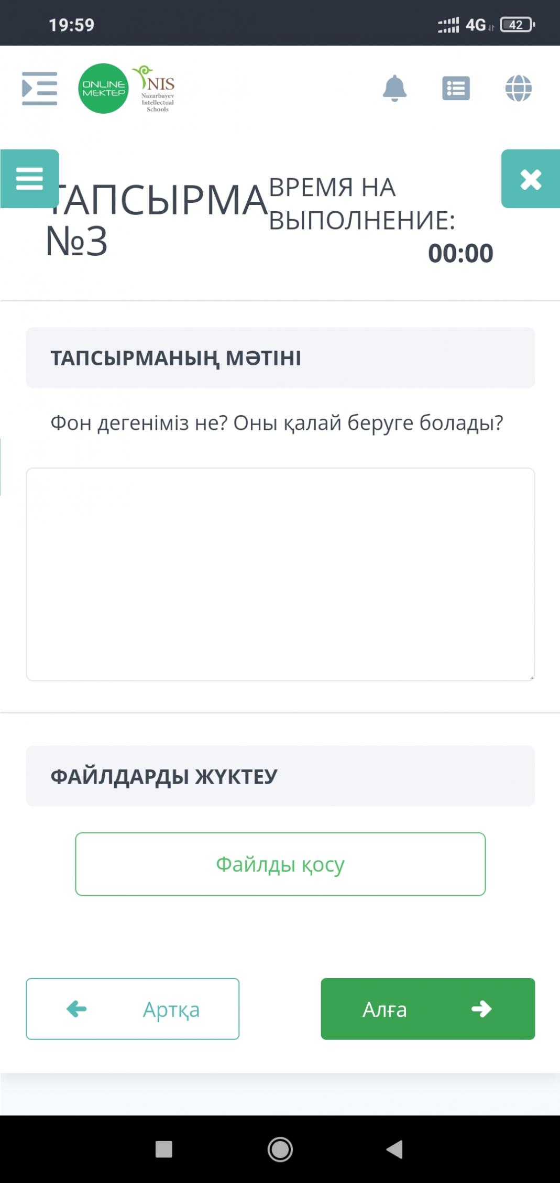560x1183 pixels.
Task: Tap the question text about Фон
Action: click(x=277, y=422)
